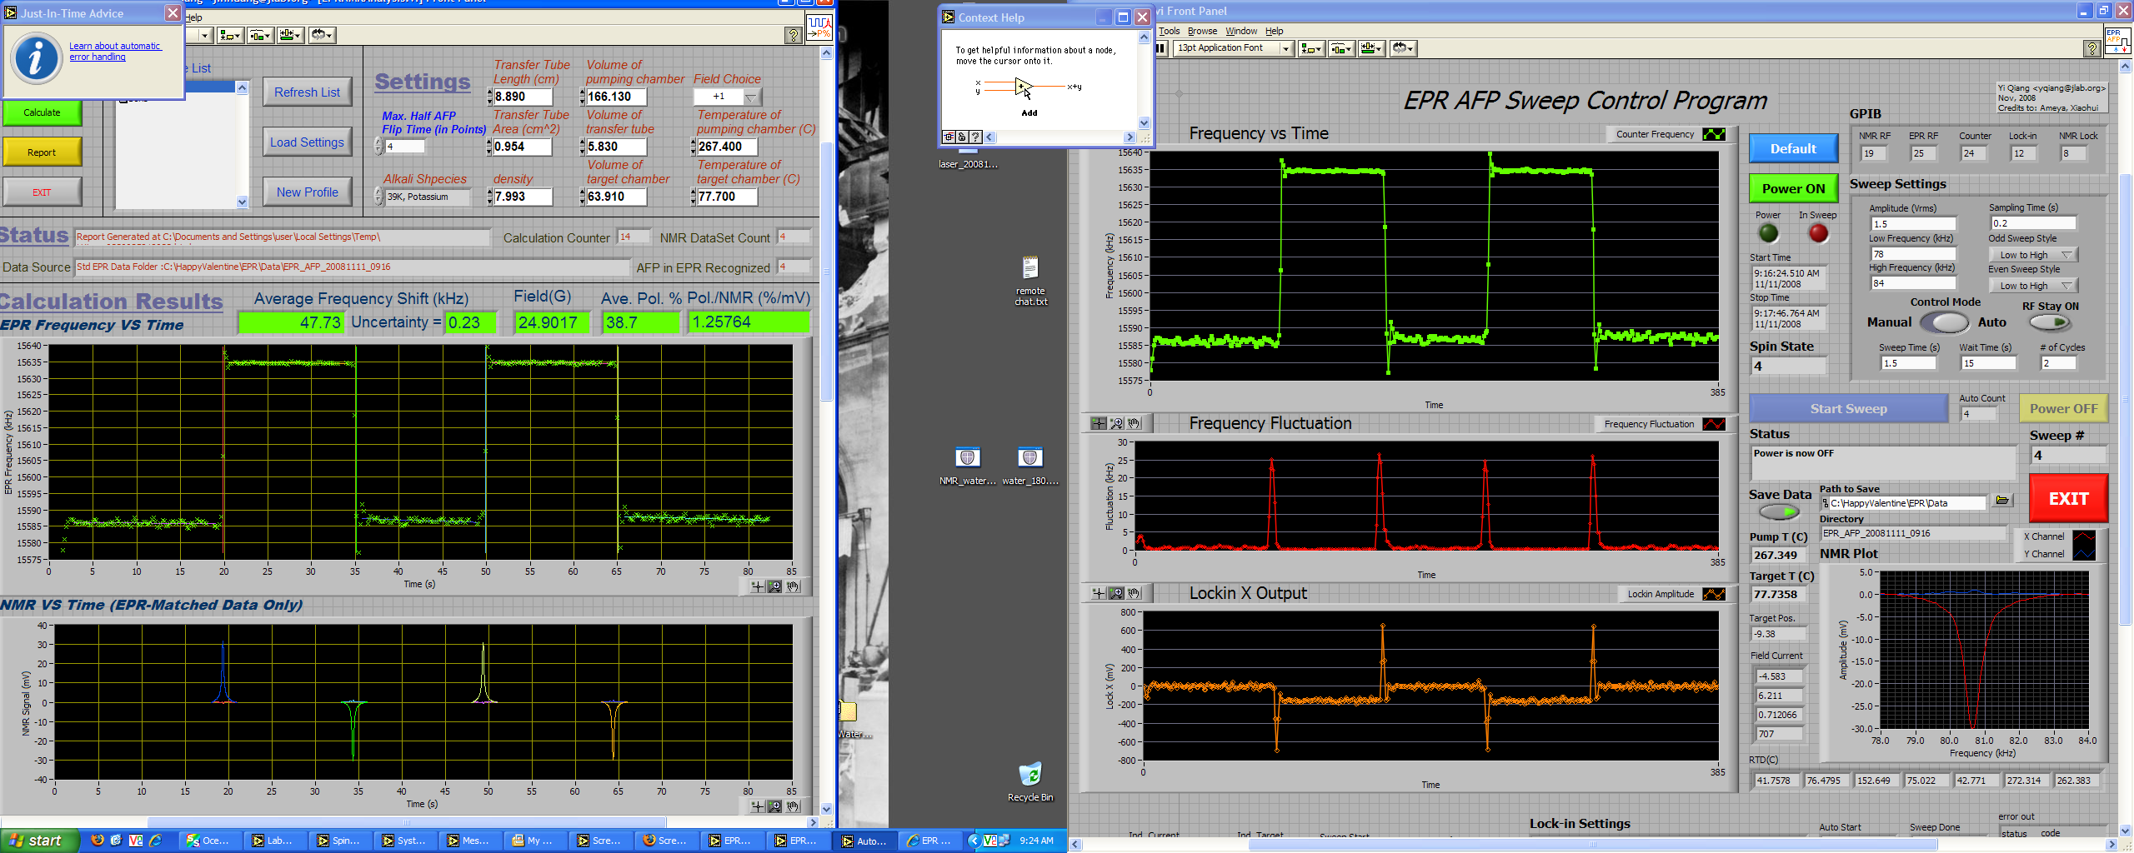
Task: Click the green Power ON button
Action: [x=1793, y=189]
